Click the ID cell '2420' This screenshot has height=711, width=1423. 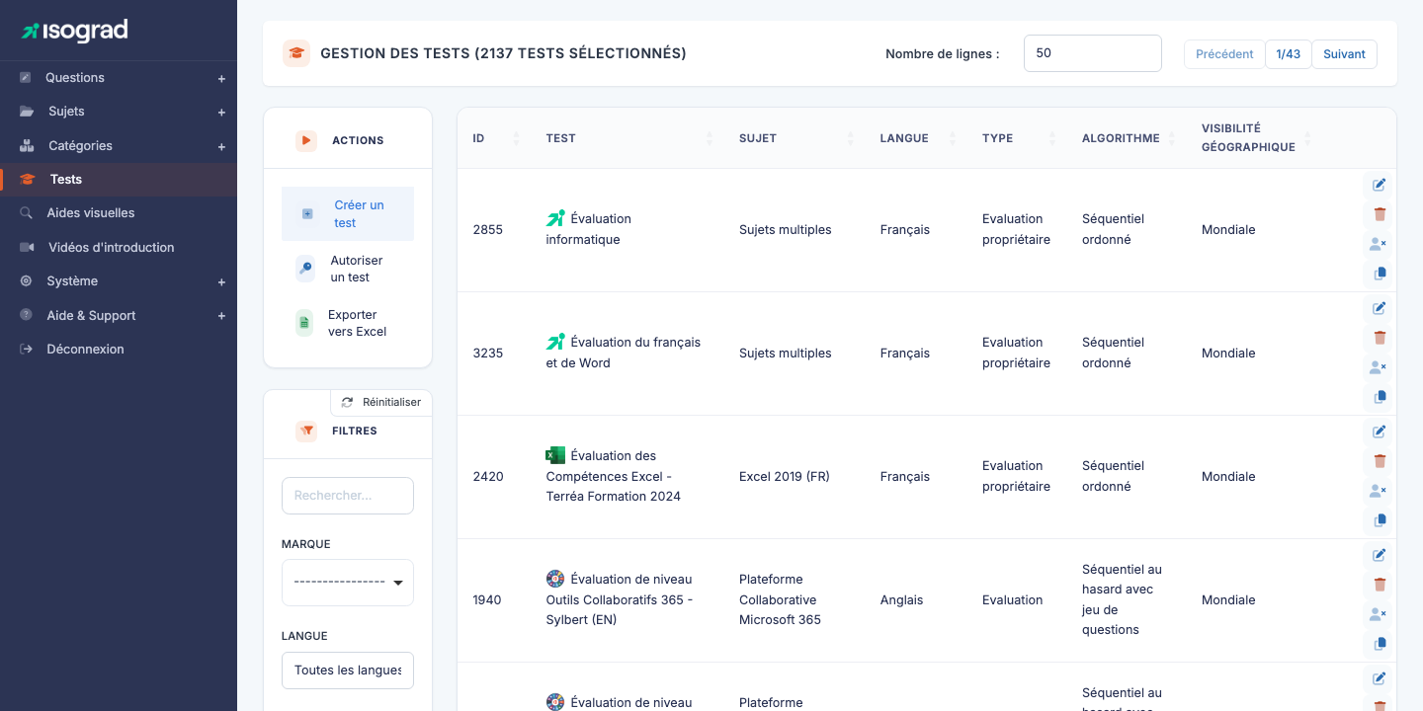(x=488, y=476)
